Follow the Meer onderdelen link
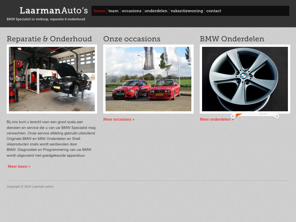This screenshot has width=296, height=222. 216,119
